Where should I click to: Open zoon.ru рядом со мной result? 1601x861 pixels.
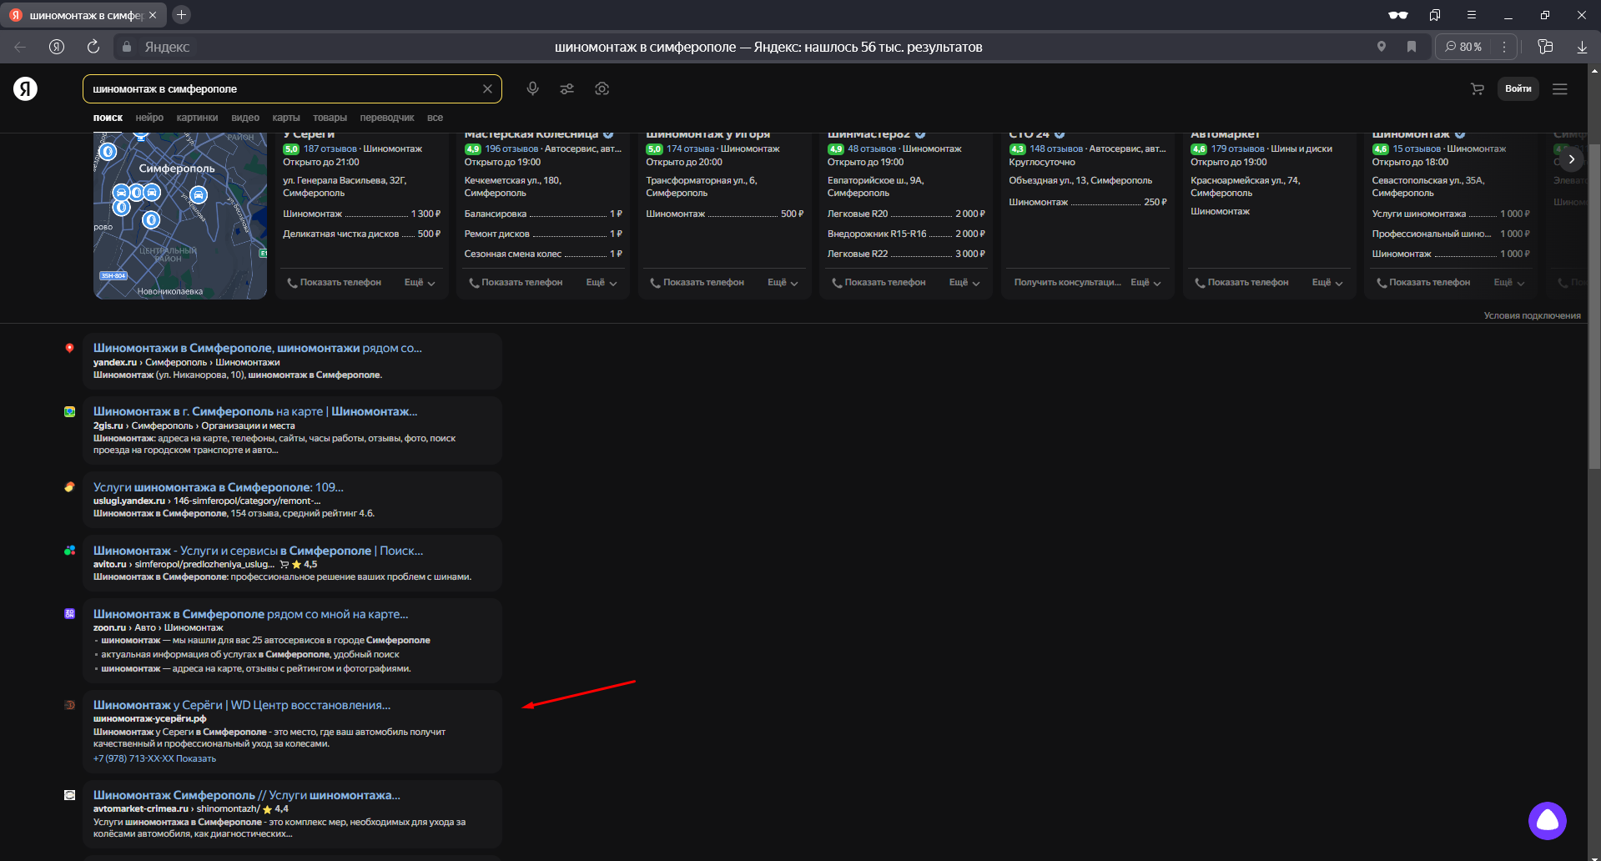click(x=251, y=614)
